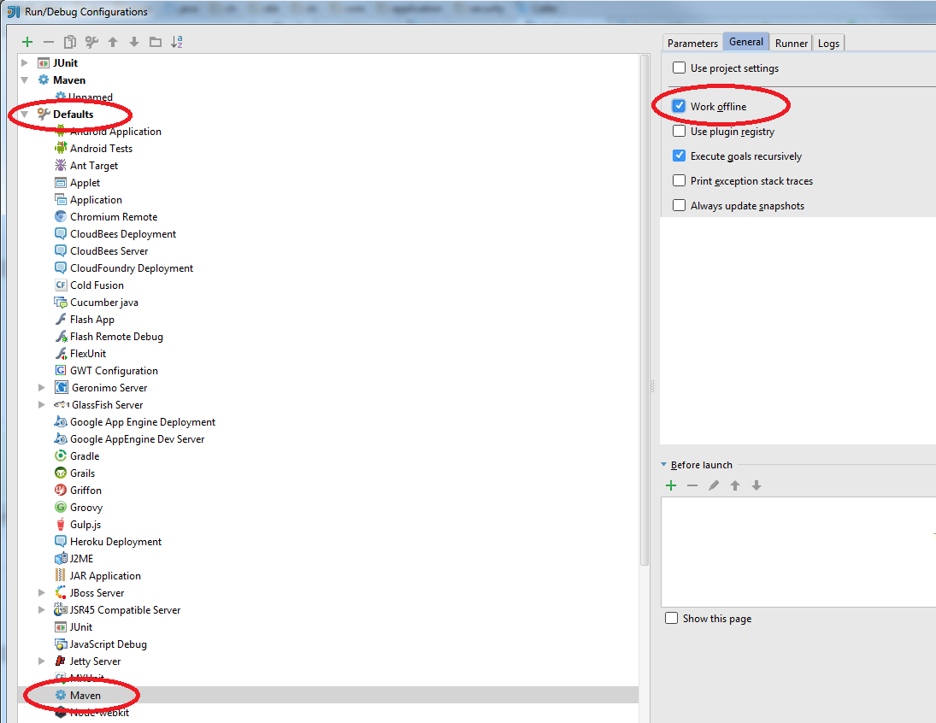936x723 pixels.
Task: Remove before launch task minus icon
Action: point(692,485)
